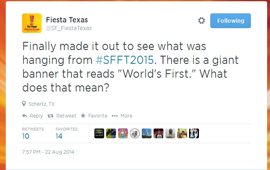Open the last avatar in the favoriters row
The image size is (270, 170).
pyautogui.click(x=194, y=133)
